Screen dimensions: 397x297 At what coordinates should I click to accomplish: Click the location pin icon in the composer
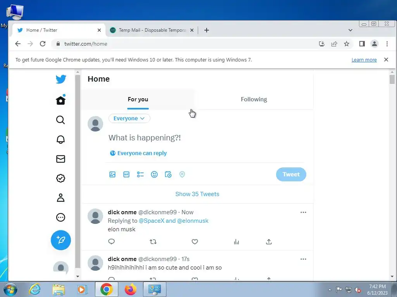[x=182, y=174]
